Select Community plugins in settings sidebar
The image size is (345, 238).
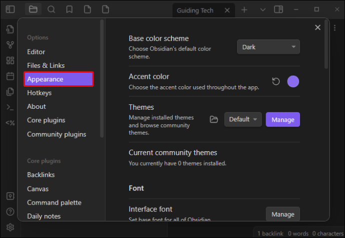tap(56, 134)
